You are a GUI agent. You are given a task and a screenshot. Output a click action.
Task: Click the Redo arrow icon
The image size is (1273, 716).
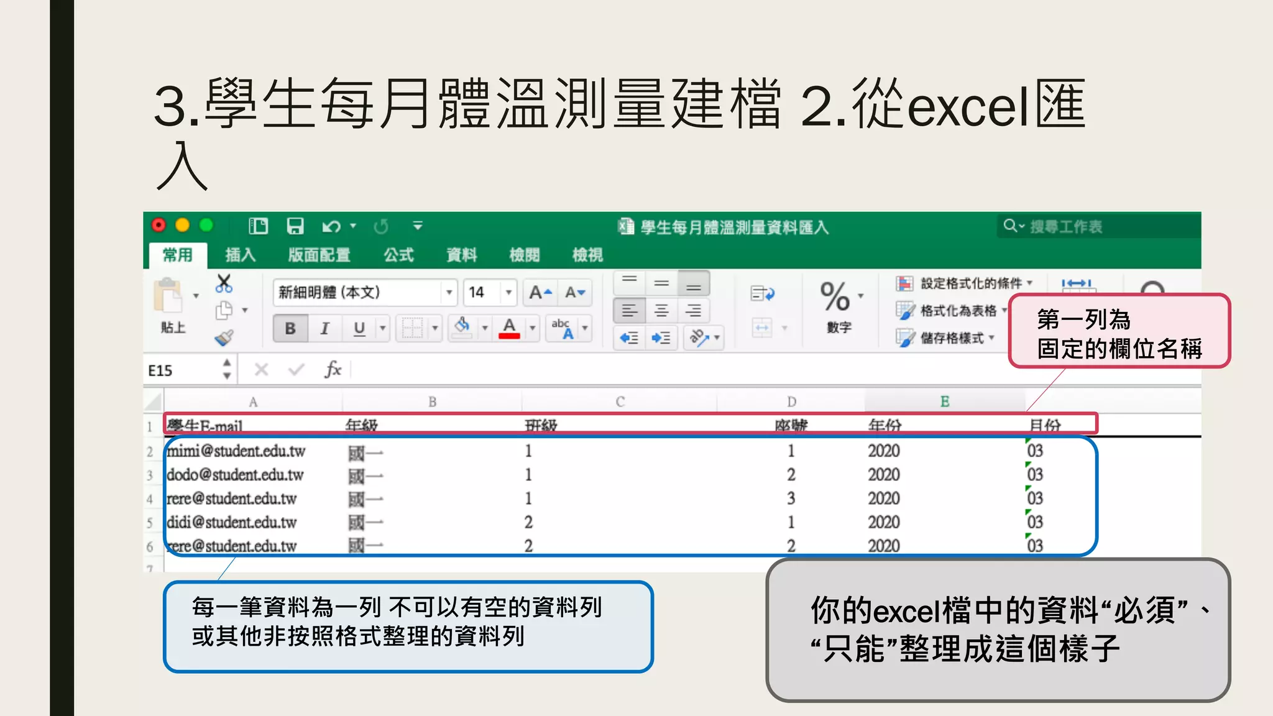[x=381, y=227]
